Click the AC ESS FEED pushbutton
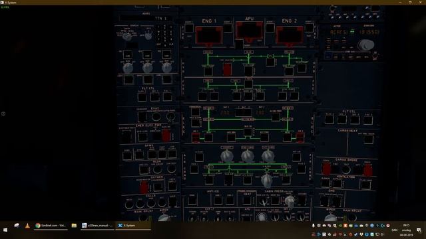Screen dimensions: 426x239 coord(276,117)
